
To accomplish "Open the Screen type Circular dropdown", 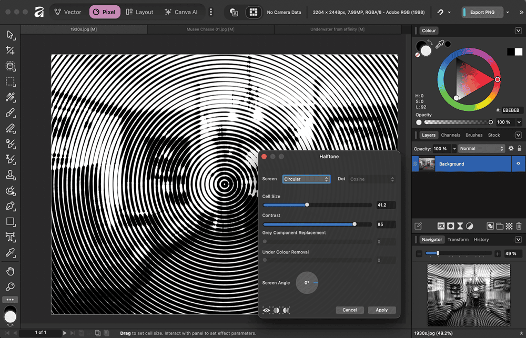I will 306,179.
